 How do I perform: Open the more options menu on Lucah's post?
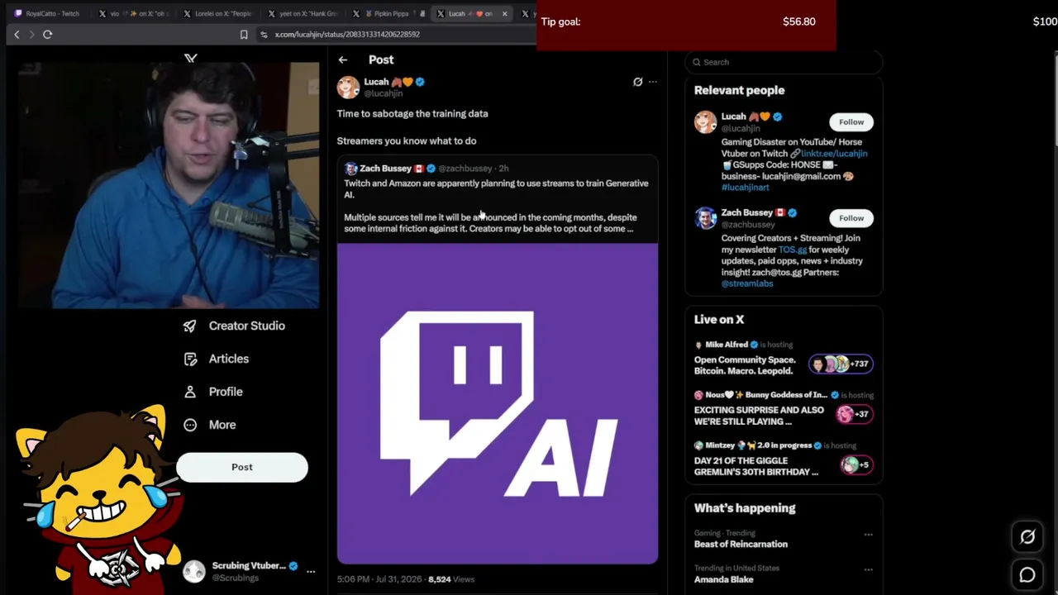point(652,82)
